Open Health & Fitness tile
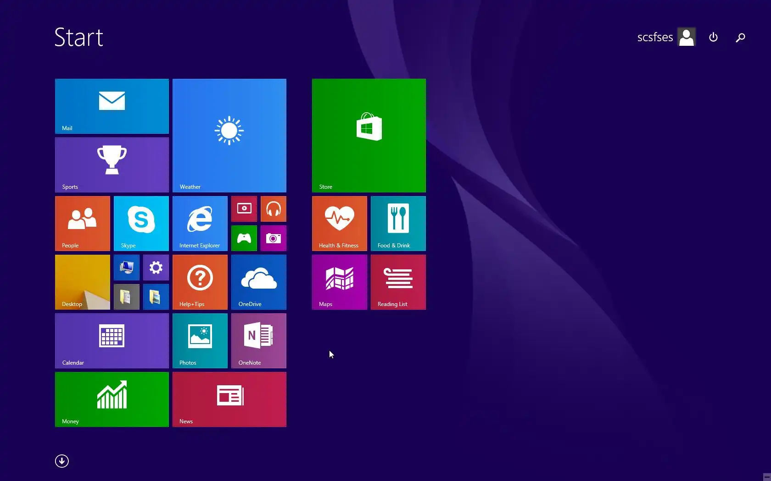This screenshot has width=771, height=481. (x=340, y=224)
